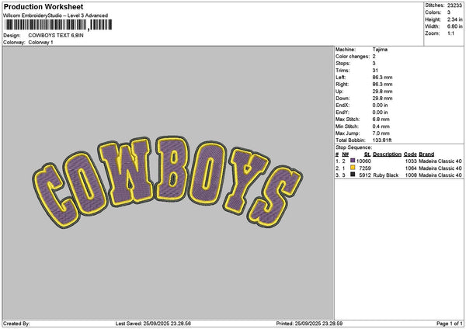This screenshot has height=329, width=466.
Task: Click Wilcom EmbroideryStudio Level 3 Advanced text
Action: 56,16
